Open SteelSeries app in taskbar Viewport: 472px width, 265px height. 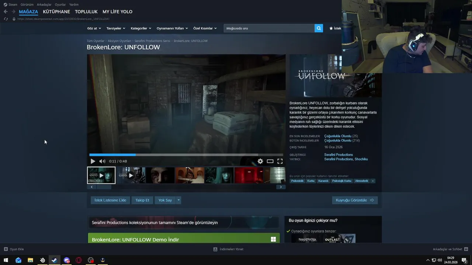42,260
